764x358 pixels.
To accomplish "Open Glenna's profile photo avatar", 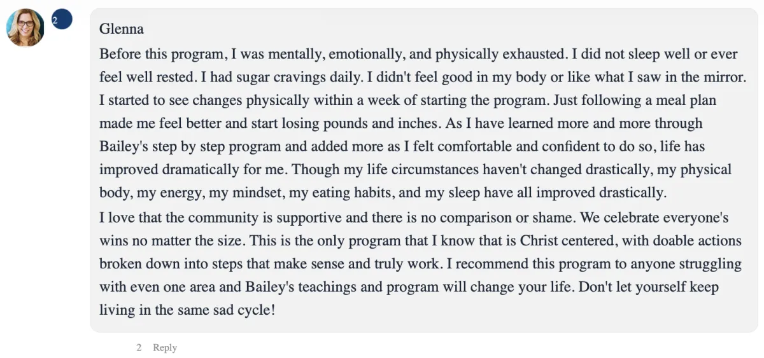I will click(x=25, y=27).
